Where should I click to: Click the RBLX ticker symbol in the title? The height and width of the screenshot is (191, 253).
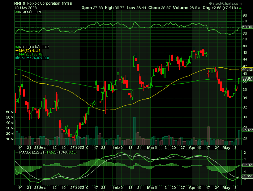[x=20, y=3]
